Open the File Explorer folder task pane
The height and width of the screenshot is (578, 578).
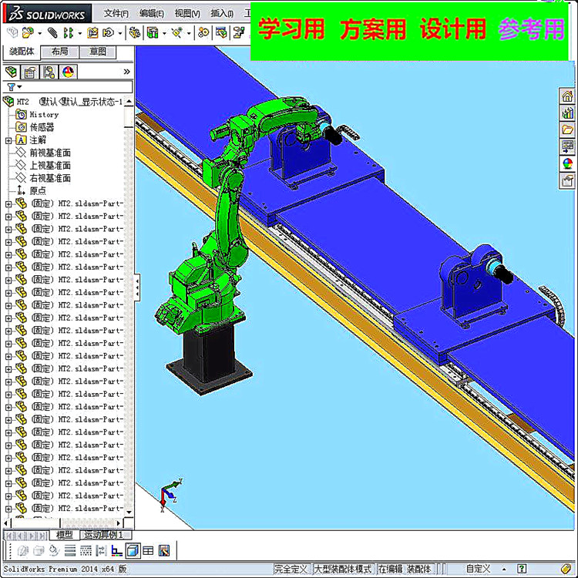567,129
